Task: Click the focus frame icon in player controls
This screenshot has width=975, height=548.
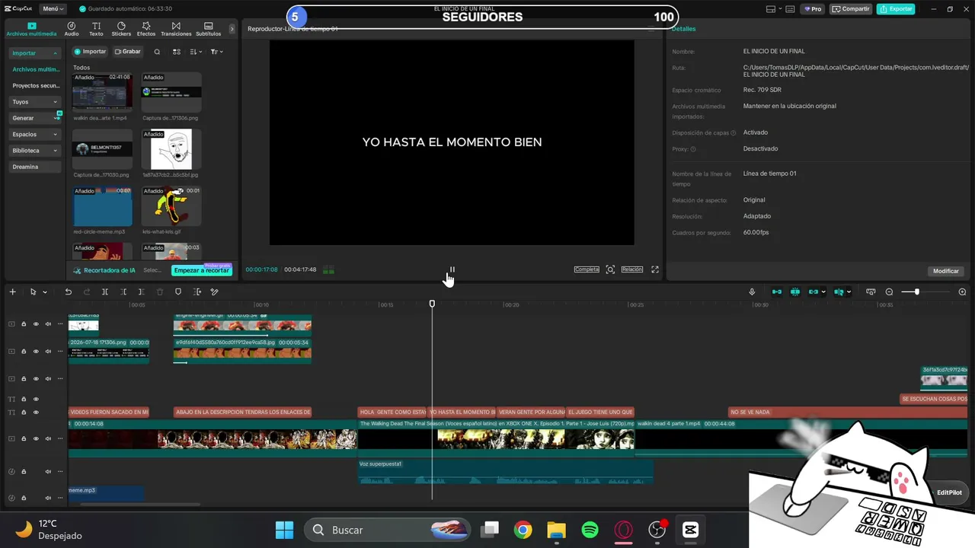Action: point(610,269)
